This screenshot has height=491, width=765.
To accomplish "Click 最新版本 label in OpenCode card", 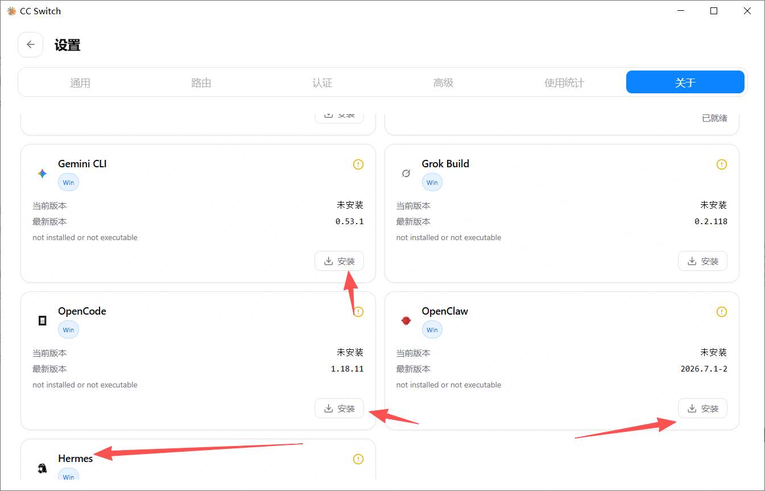I will 49,369.
